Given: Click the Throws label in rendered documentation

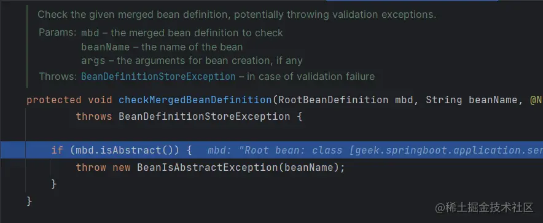Looking at the screenshot, I should [58, 76].
